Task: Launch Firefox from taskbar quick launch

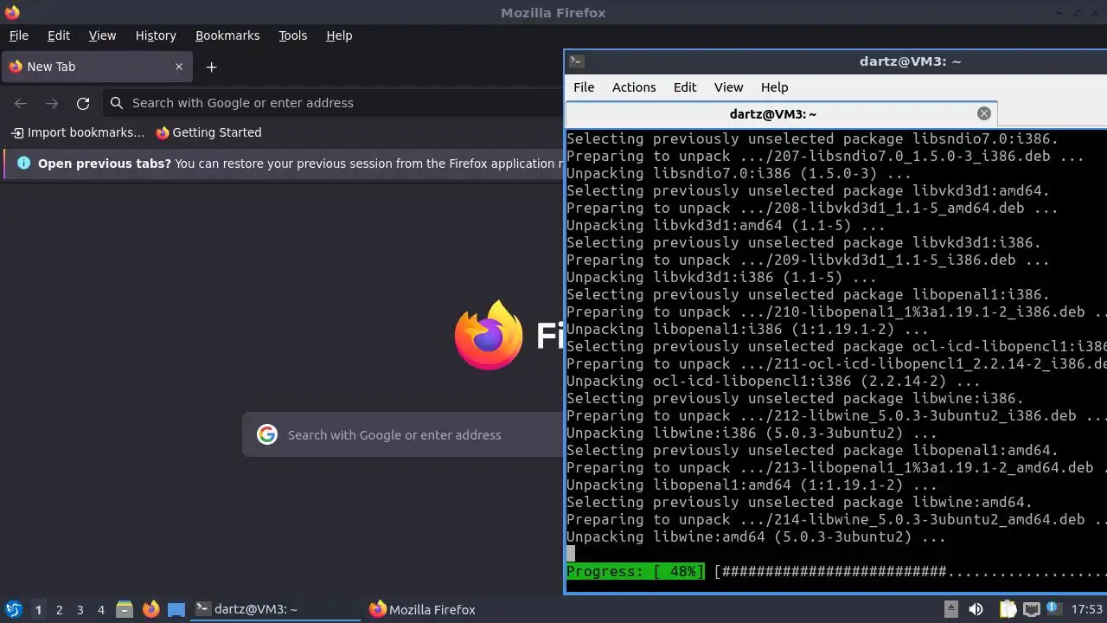Action: pyautogui.click(x=150, y=609)
